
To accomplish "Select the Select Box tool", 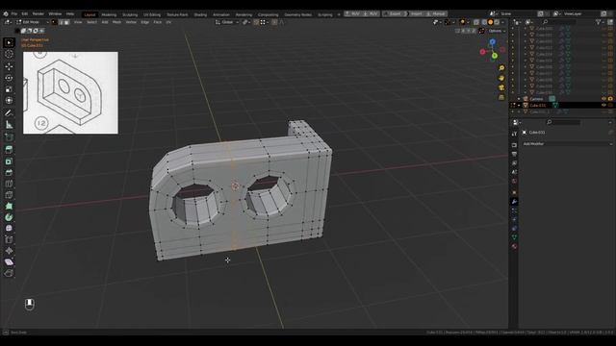I will 9,42.
